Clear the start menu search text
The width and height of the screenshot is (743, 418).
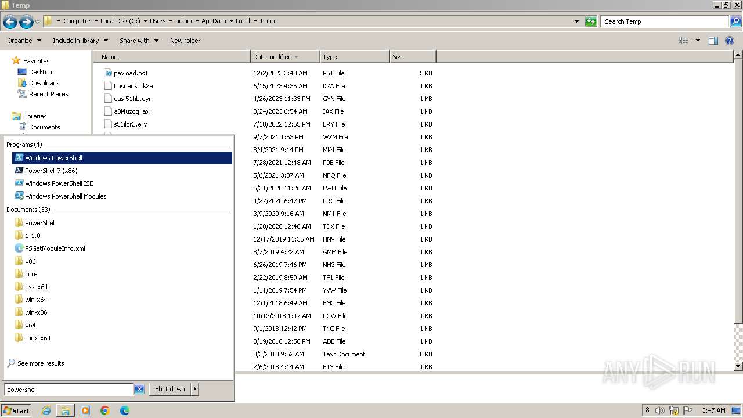pos(139,390)
